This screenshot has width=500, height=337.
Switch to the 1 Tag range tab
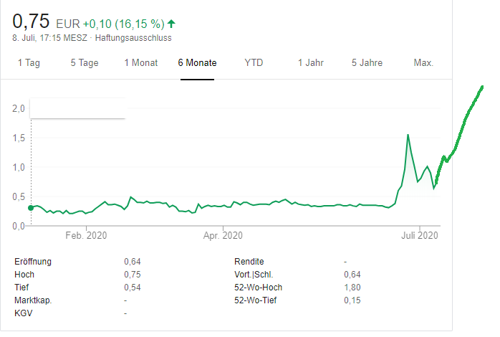point(29,62)
